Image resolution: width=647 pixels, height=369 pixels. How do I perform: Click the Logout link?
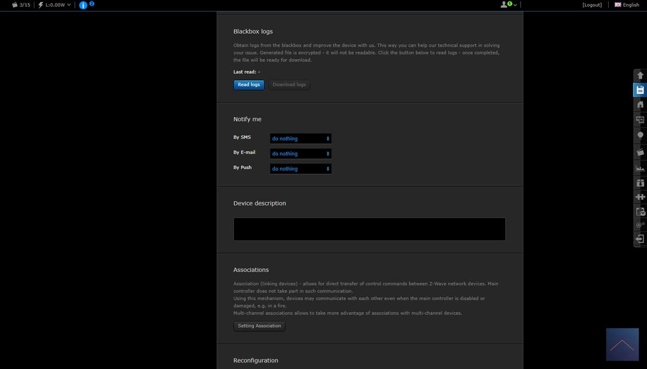pos(592,5)
